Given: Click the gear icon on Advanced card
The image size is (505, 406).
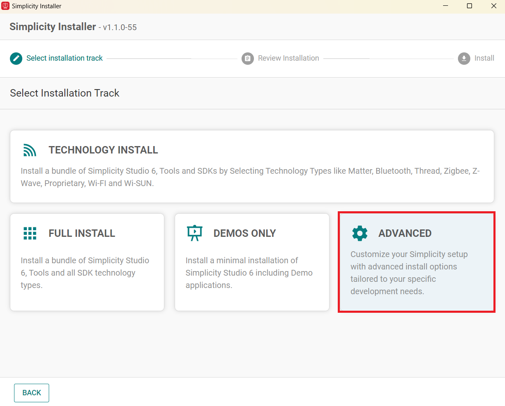Looking at the screenshot, I should (x=360, y=233).
